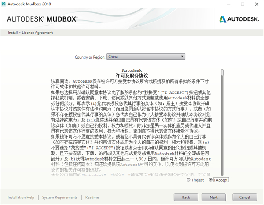Click the Install > License Agreement breadcrumb
Image resolution: width=264 pixels, height=205 pixels.
tap(30, 33)
